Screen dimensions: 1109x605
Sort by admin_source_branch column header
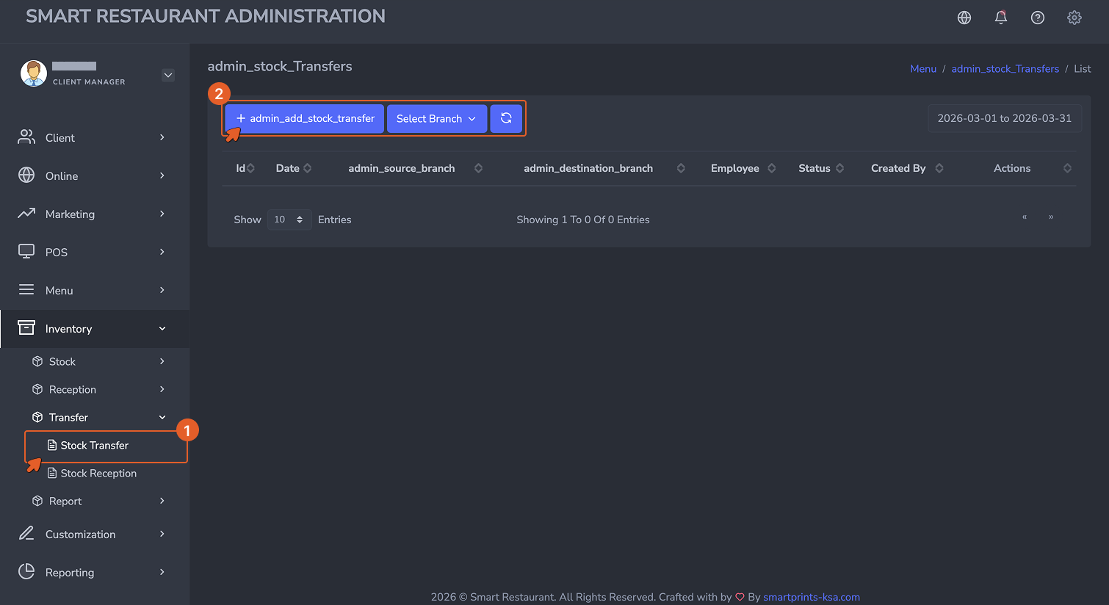402,168
